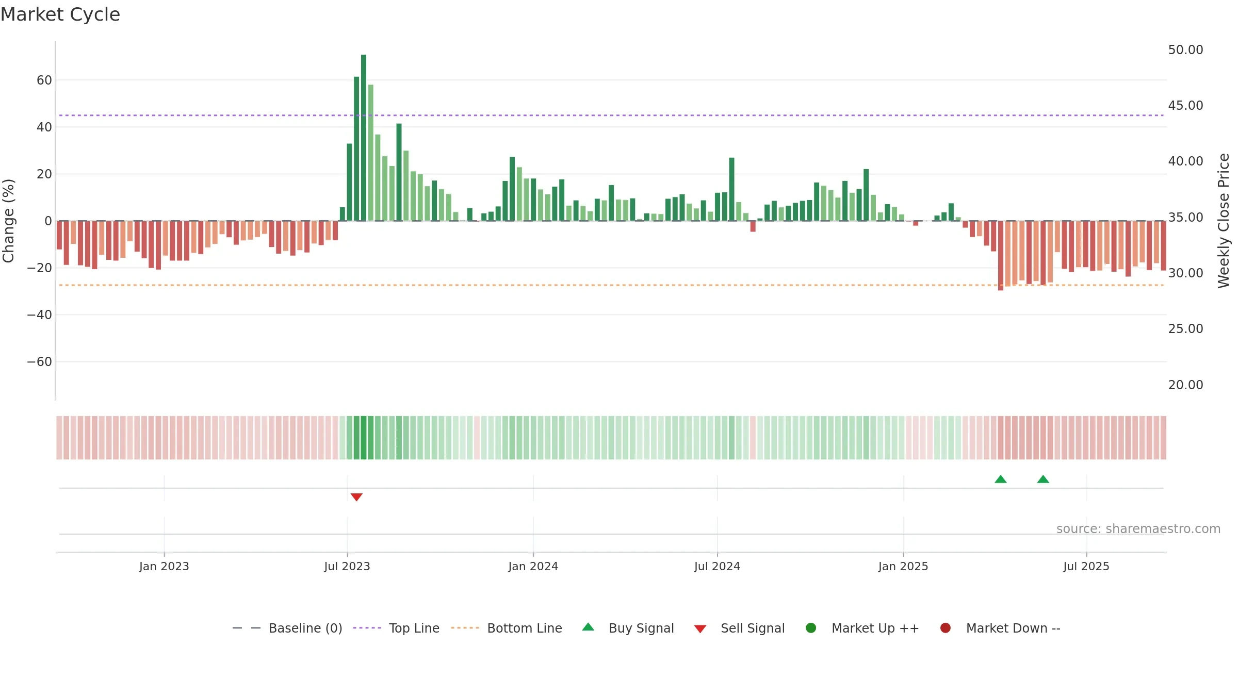Click the green Buy Signal legend triangle icon

click(x=588, y=627)
